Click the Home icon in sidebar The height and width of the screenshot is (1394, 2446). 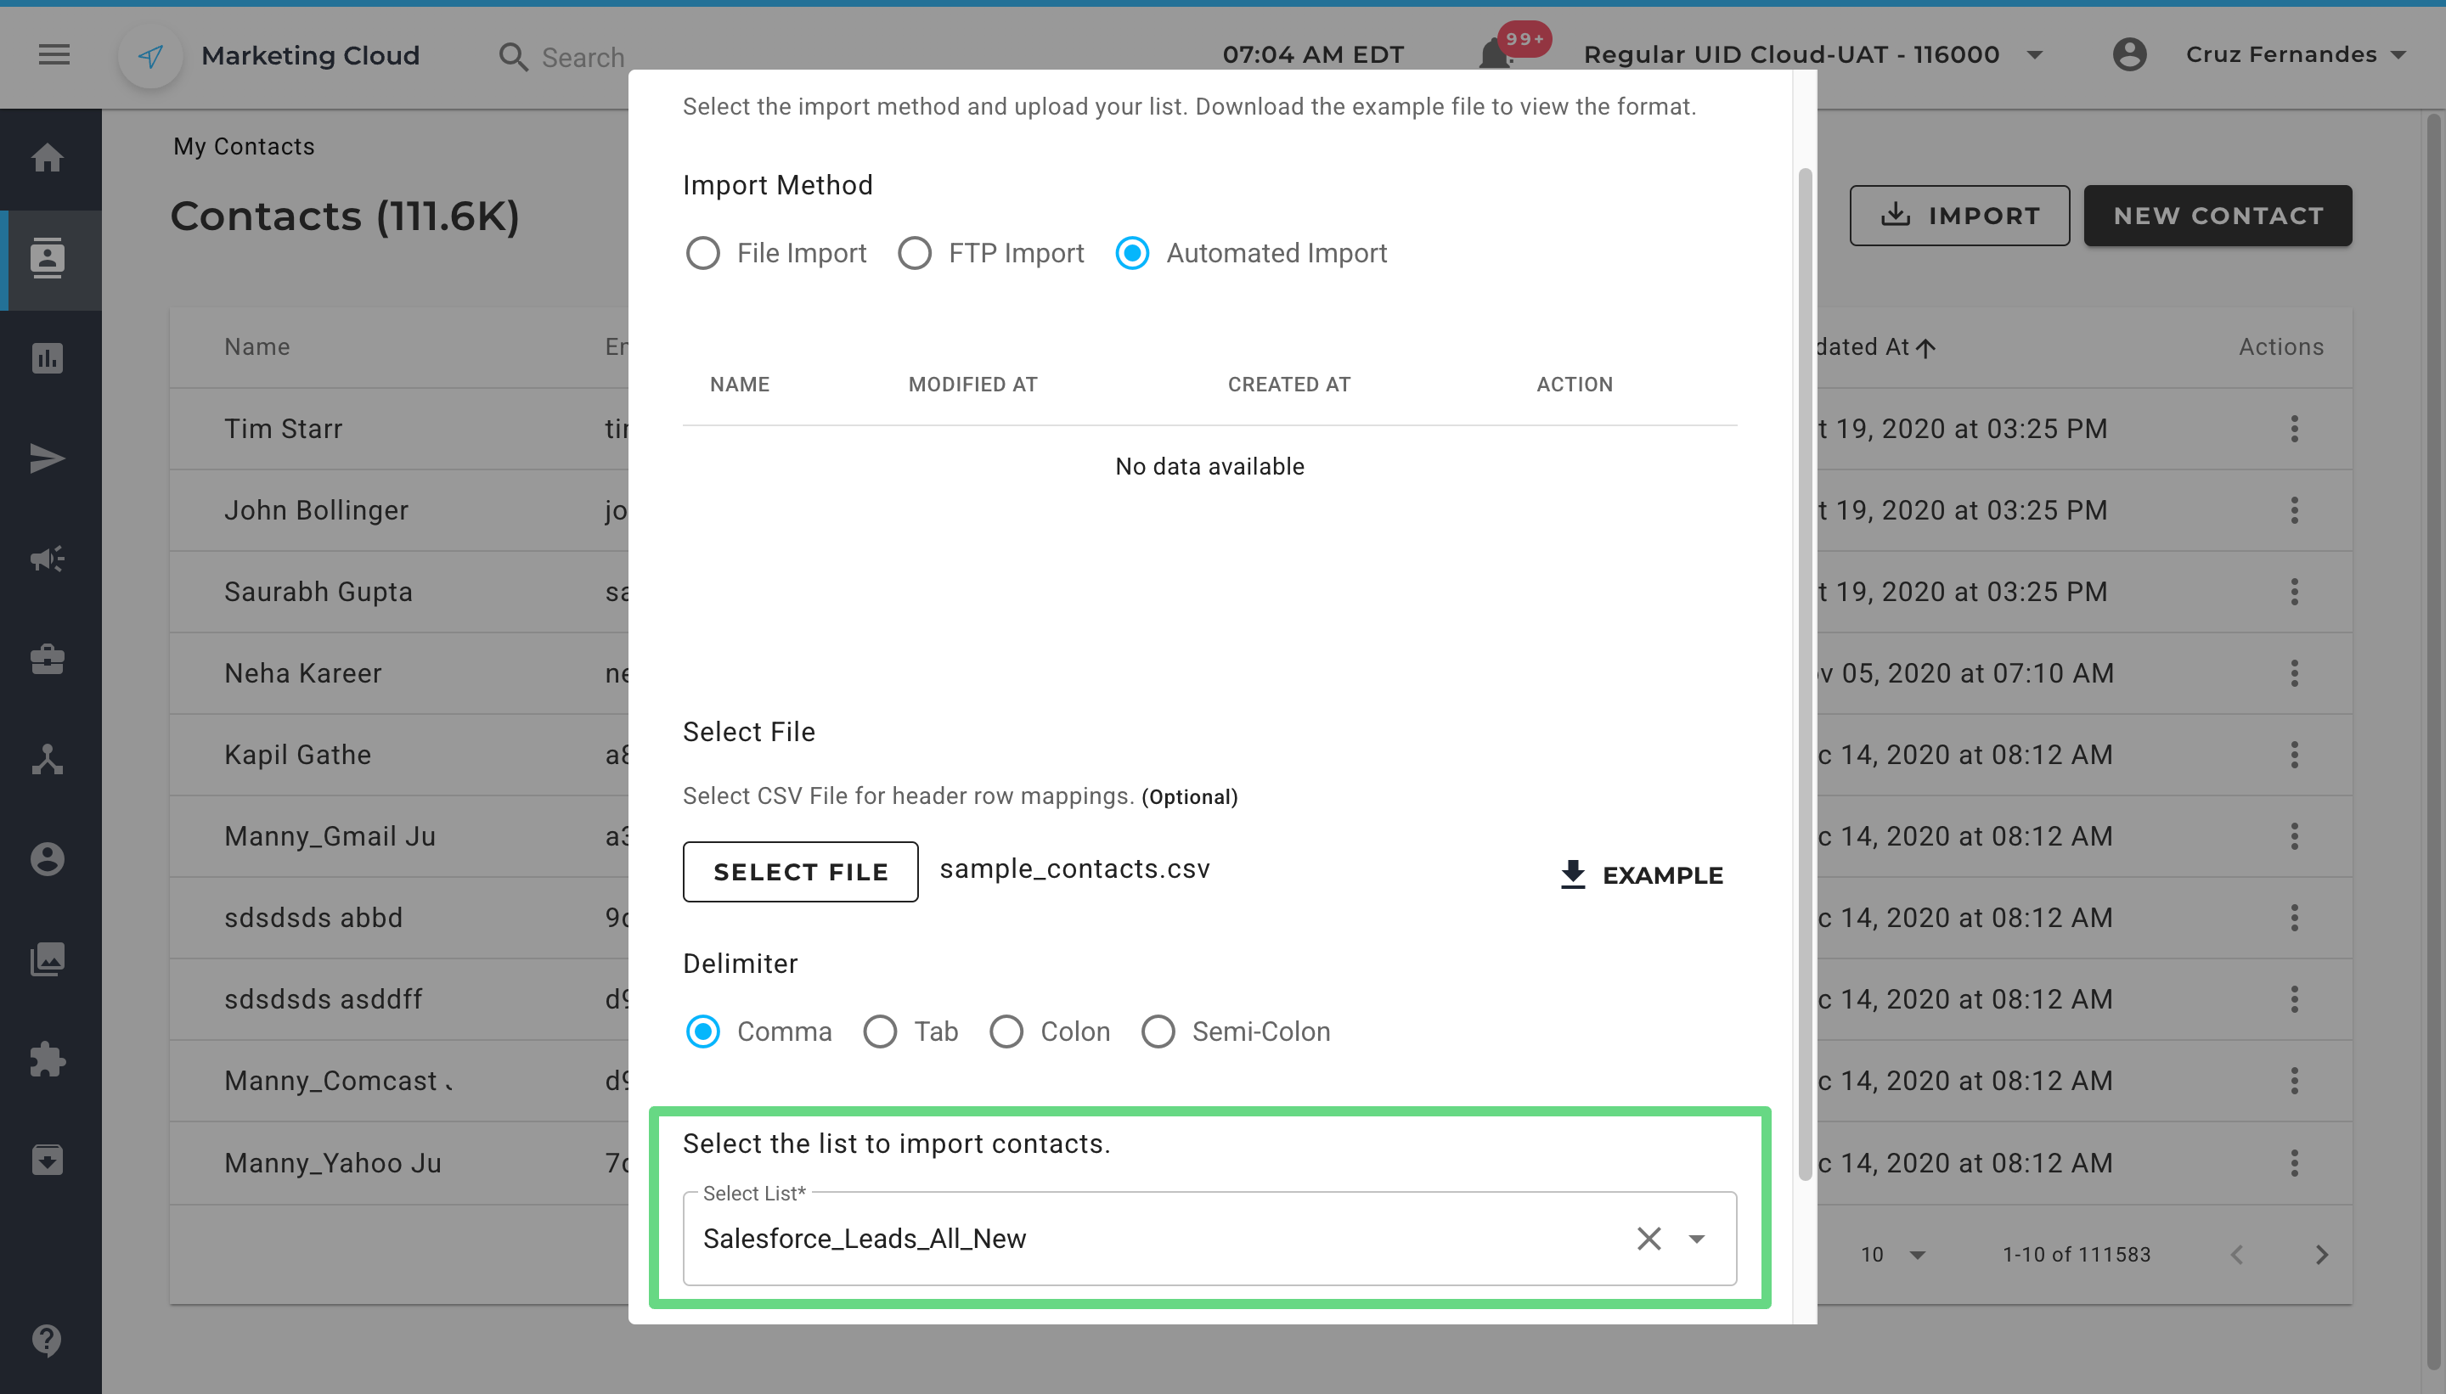(x=47, y=158)
